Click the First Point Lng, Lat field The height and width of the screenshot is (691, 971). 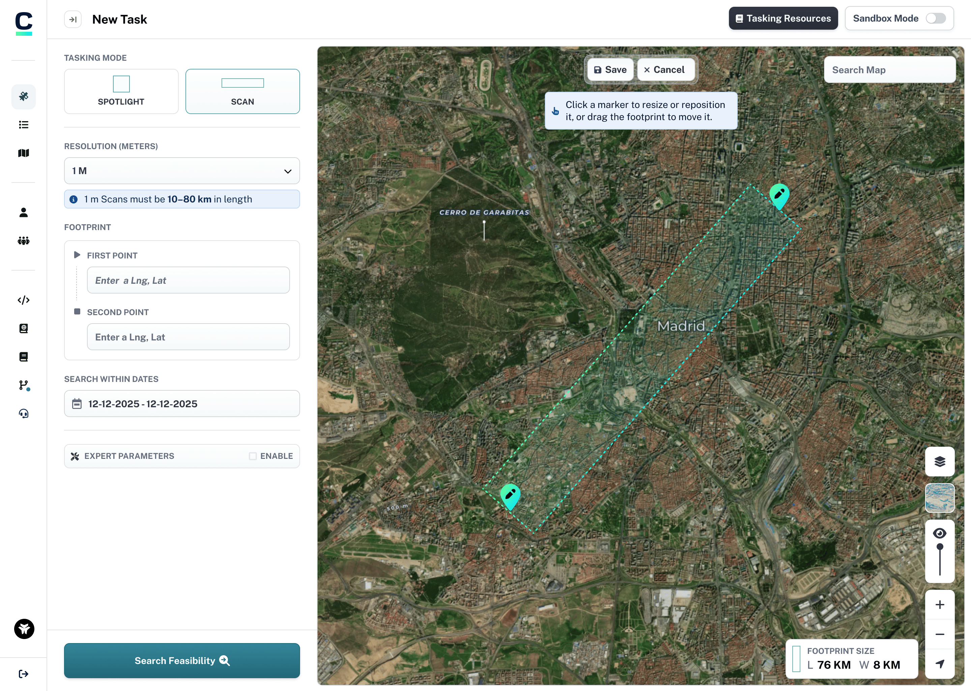(x=188, y=280)
